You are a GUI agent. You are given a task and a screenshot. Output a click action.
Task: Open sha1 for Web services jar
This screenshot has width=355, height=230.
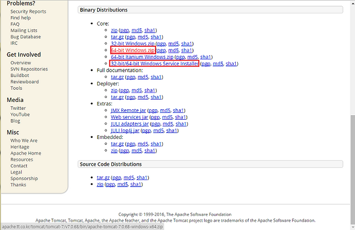tap(180, 117)
